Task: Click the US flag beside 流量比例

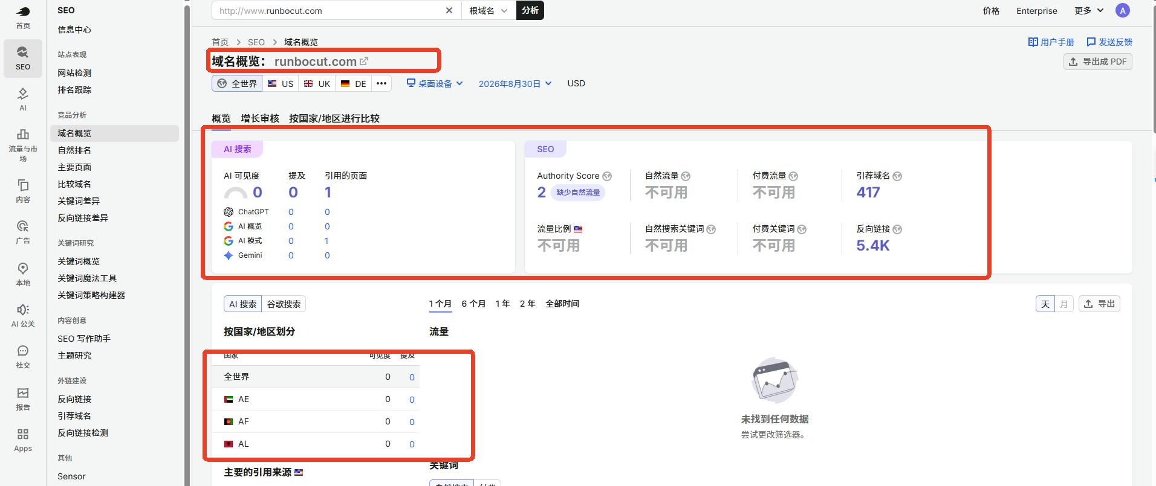Action: (x=578, y=229)
